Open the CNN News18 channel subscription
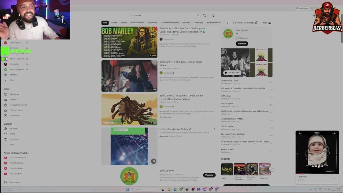 pyautogui.click(x=16, y=43)
